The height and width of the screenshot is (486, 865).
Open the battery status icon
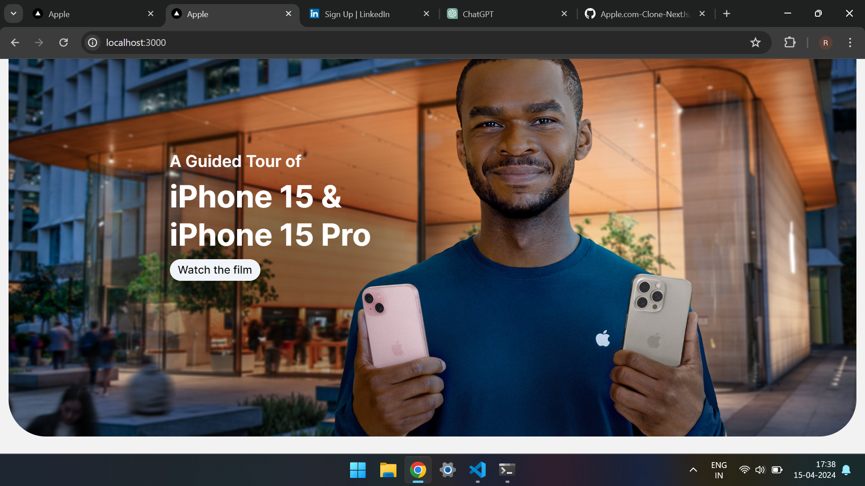(777, 470)
